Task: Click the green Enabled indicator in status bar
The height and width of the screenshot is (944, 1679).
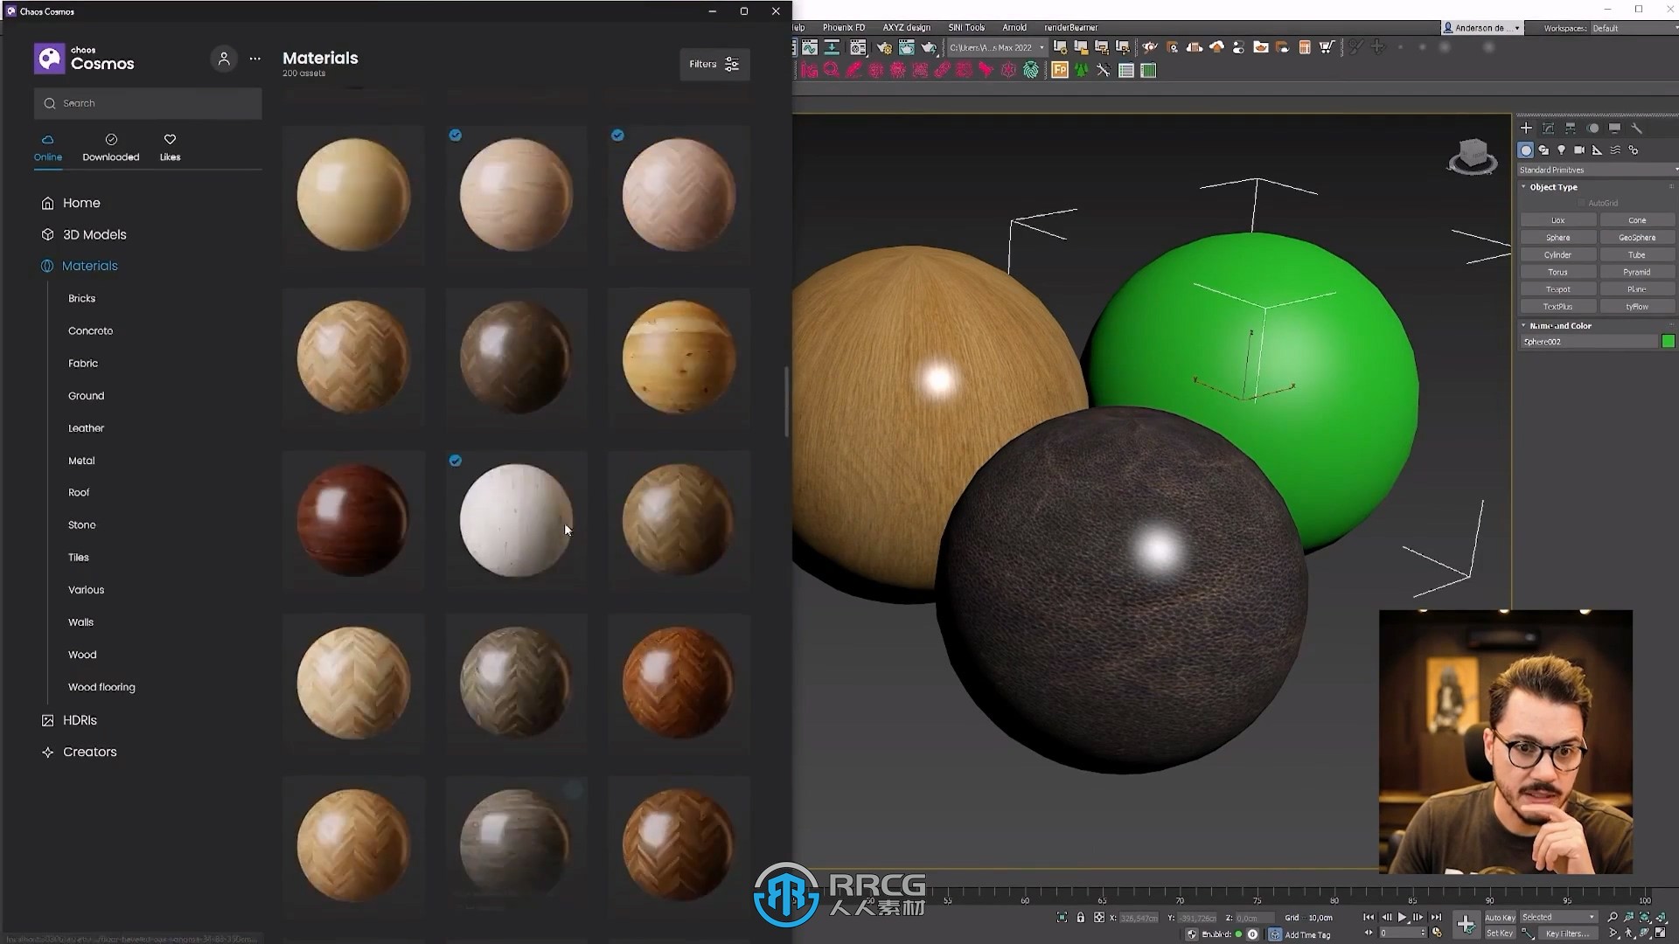Action: tap(1238, 934)
